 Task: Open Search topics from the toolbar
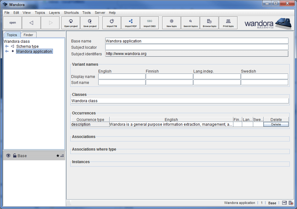[190, 23]
